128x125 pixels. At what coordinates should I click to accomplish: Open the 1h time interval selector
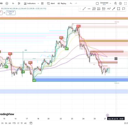click(x=13, y=3)
